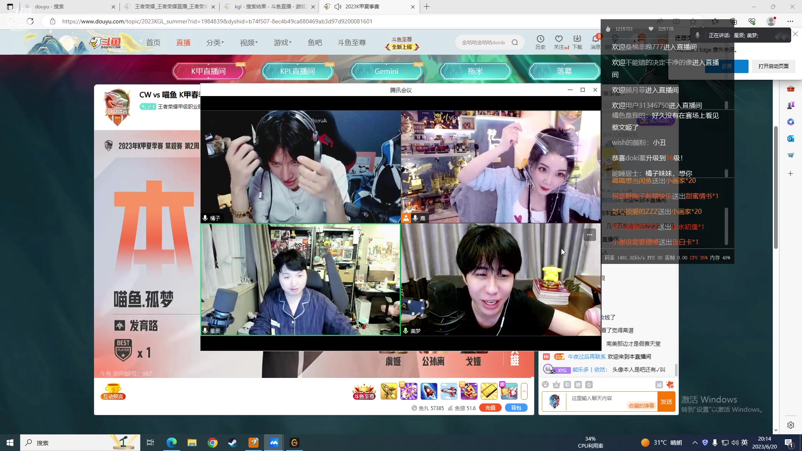Screen dimensions: 802x451
Task: Open Task View on the taskbar
Action: tap(150, 443)
